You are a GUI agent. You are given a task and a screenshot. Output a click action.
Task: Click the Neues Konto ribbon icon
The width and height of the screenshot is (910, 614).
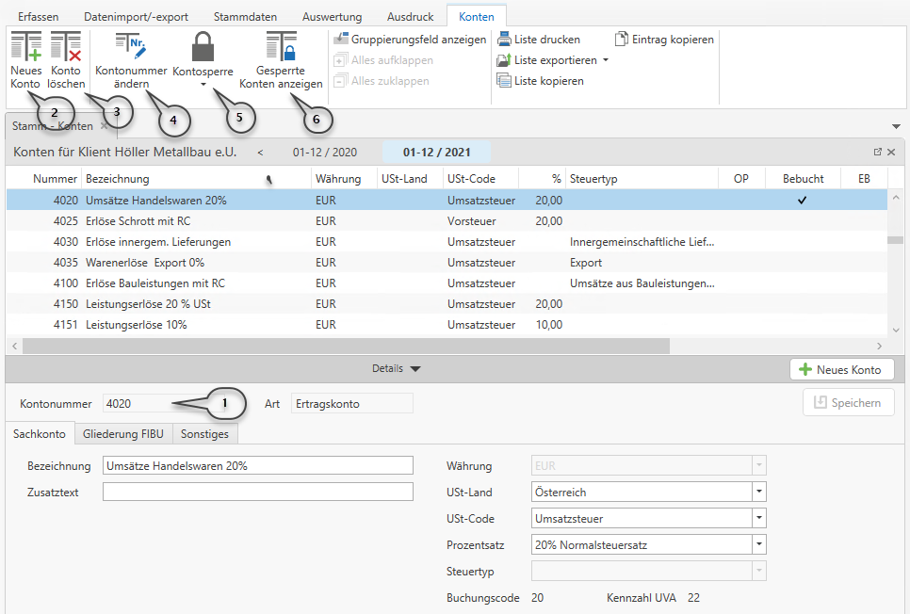click(25, 48)
